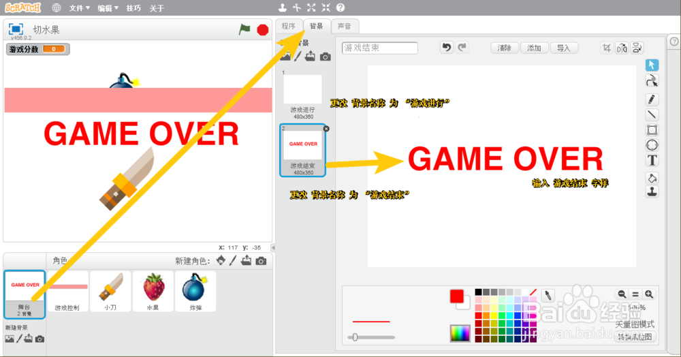
Task: Choose the Rectangle tool
Action: point(652,130)
